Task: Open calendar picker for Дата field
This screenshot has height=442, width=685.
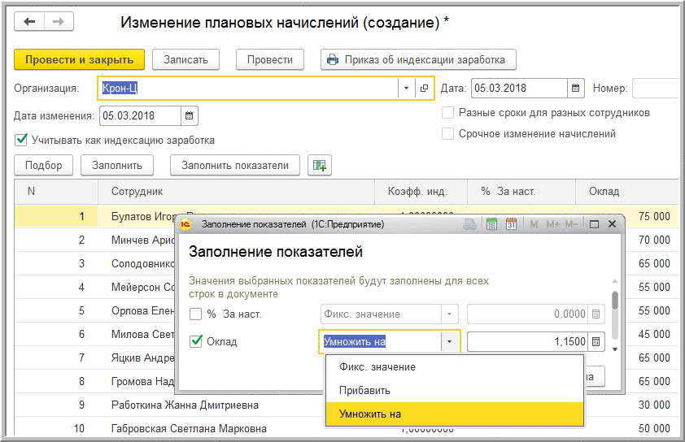Action: (x=576, y=88)
